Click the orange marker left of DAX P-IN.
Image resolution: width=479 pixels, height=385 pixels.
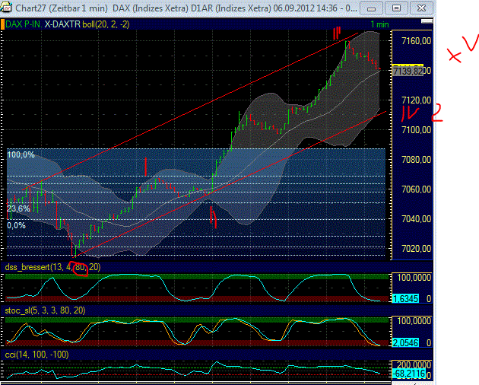pyautogui.click(x=3, y=24)
